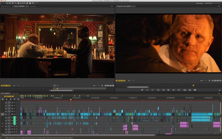222x139 pixels.
Task: Click the Export Frame camera icon
Action: point(195,90)
